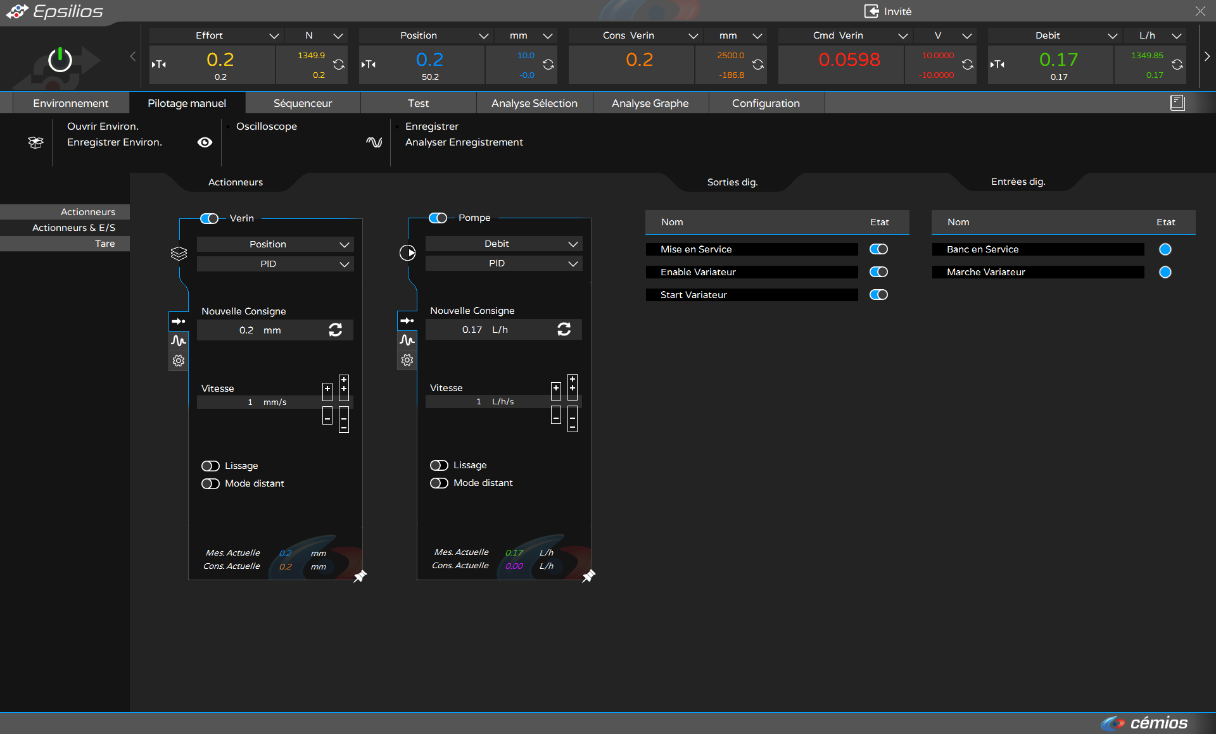Open the Configuration tab
Screen dimensions: 1216x734
click(766, 103)
